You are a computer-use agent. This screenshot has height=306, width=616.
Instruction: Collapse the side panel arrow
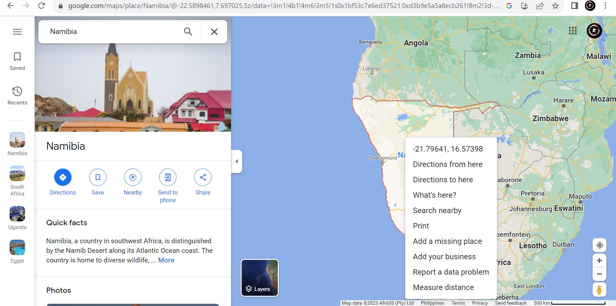[236, 161]
